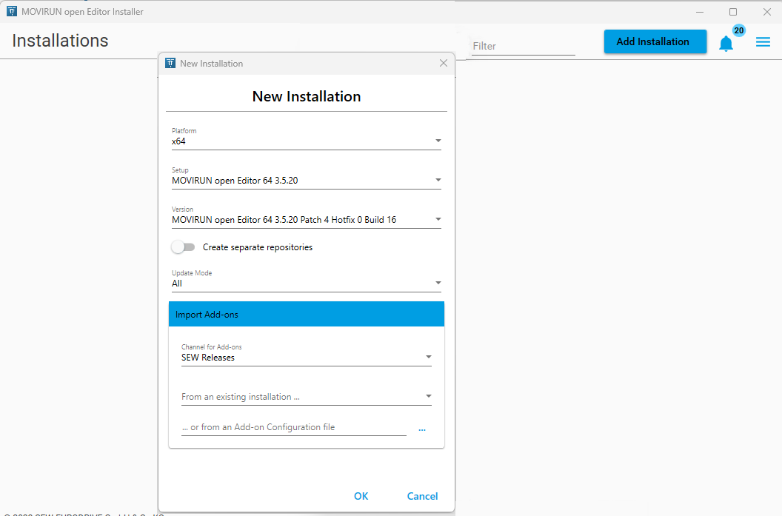Image resolution: width=782 pixels, height=516 pixels.
Task: Expand the Version dropdown
Action: 306,219
